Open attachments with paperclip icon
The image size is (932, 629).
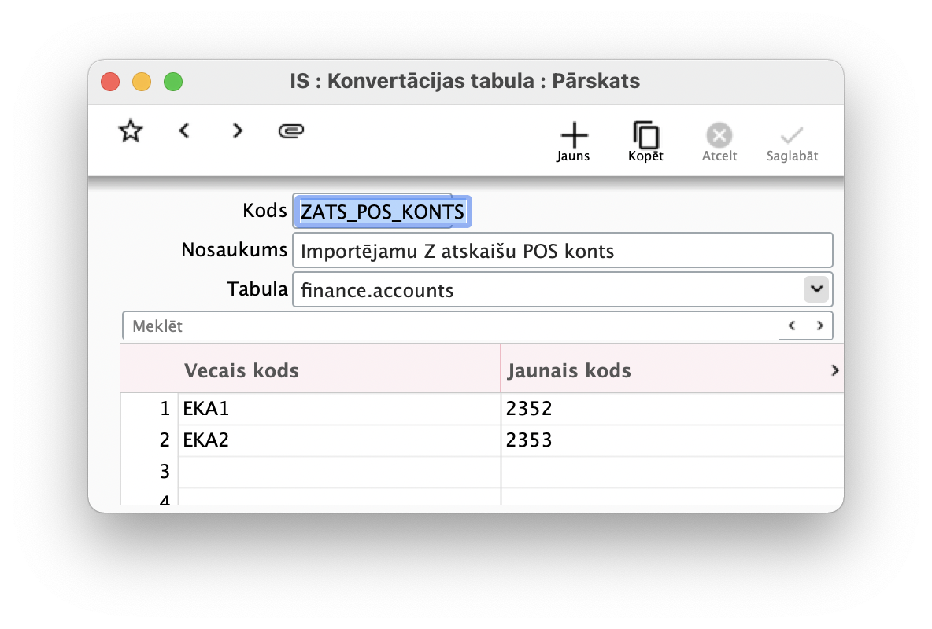(x=290, y=131)
